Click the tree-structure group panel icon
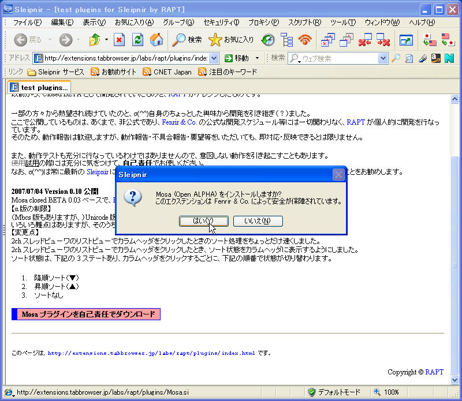Screen dimensions: 462x401 (286, 40)
